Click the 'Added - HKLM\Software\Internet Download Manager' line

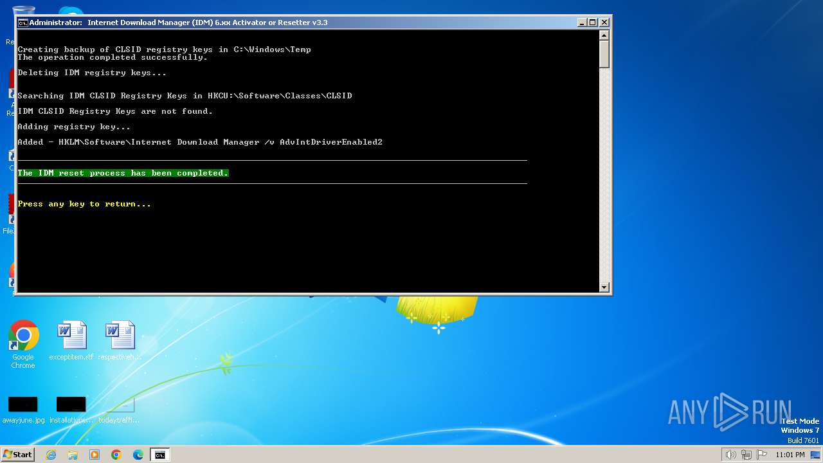point(200,142)
